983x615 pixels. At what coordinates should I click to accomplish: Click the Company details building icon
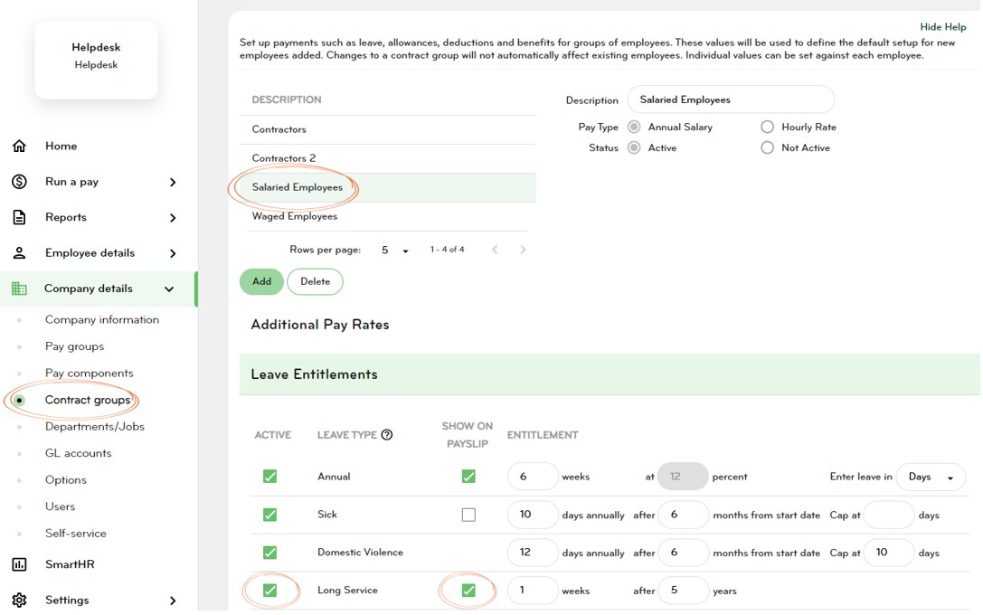(20, 289)
